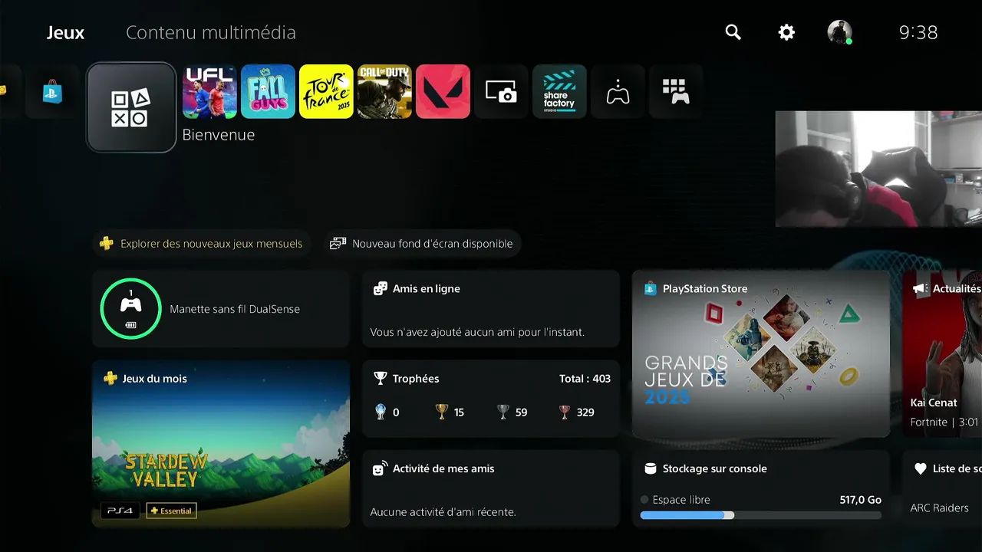Click the Espace libre label
The width and height of the screenshot is (982, 552).
[x=681, y=500]
